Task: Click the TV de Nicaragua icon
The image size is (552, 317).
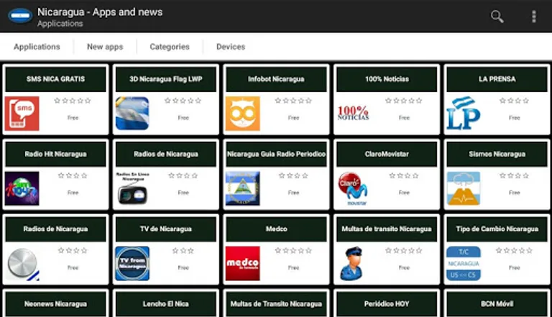Action: click(132, 263)
